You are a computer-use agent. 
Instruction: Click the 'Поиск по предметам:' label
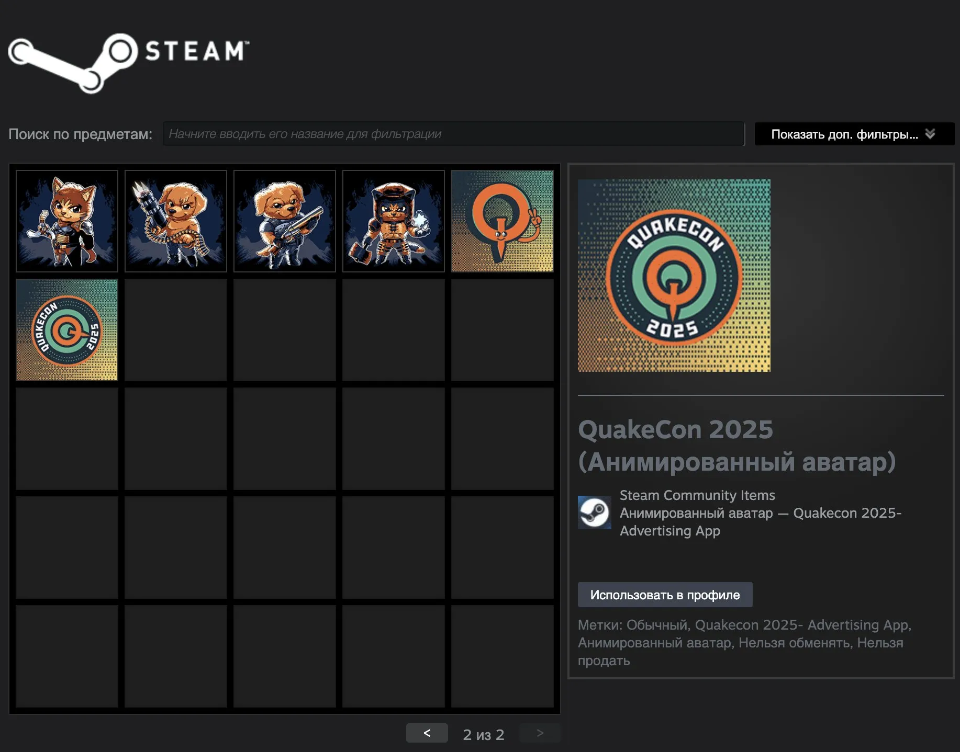[x=81, y=134]
